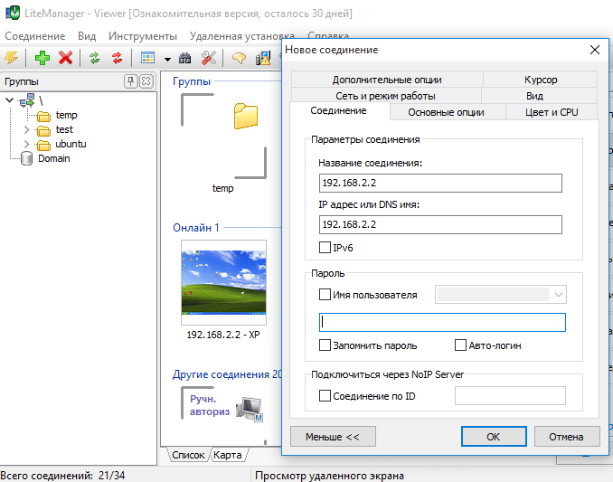Check Запомнить пароль
Image resolution: width=613 pixels, height=482 pixels.
[325, 345]
